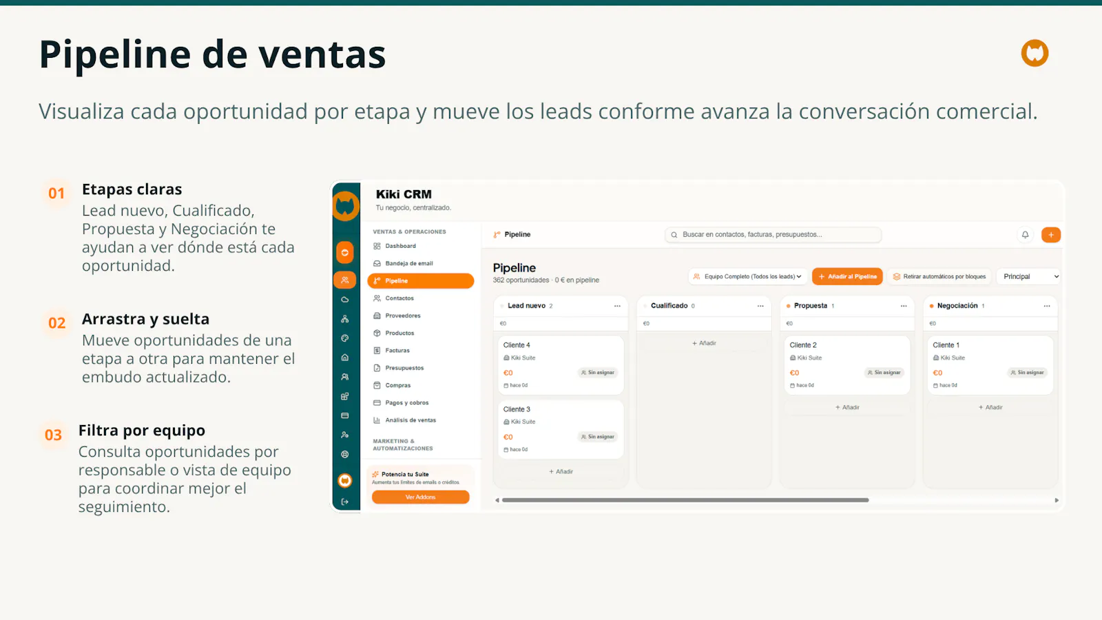Select Pipeline in the sidebar menu
Screen dimensions: 1102x620
click(421, 281)
